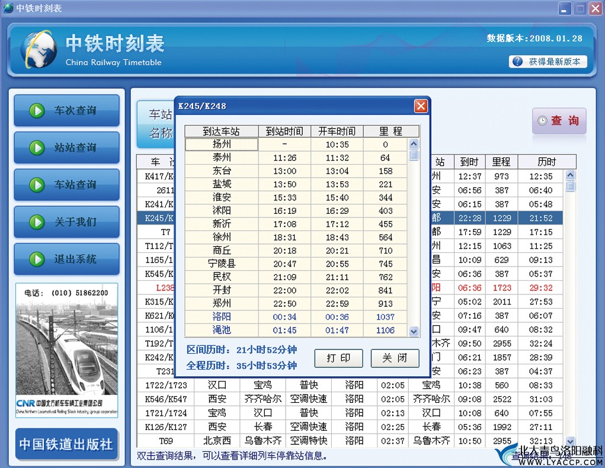Image resolution: width=605 pixels, height=468 pixels.
Task: Click the 18:43 departure time for 徐州
Action: pos(337,238)
